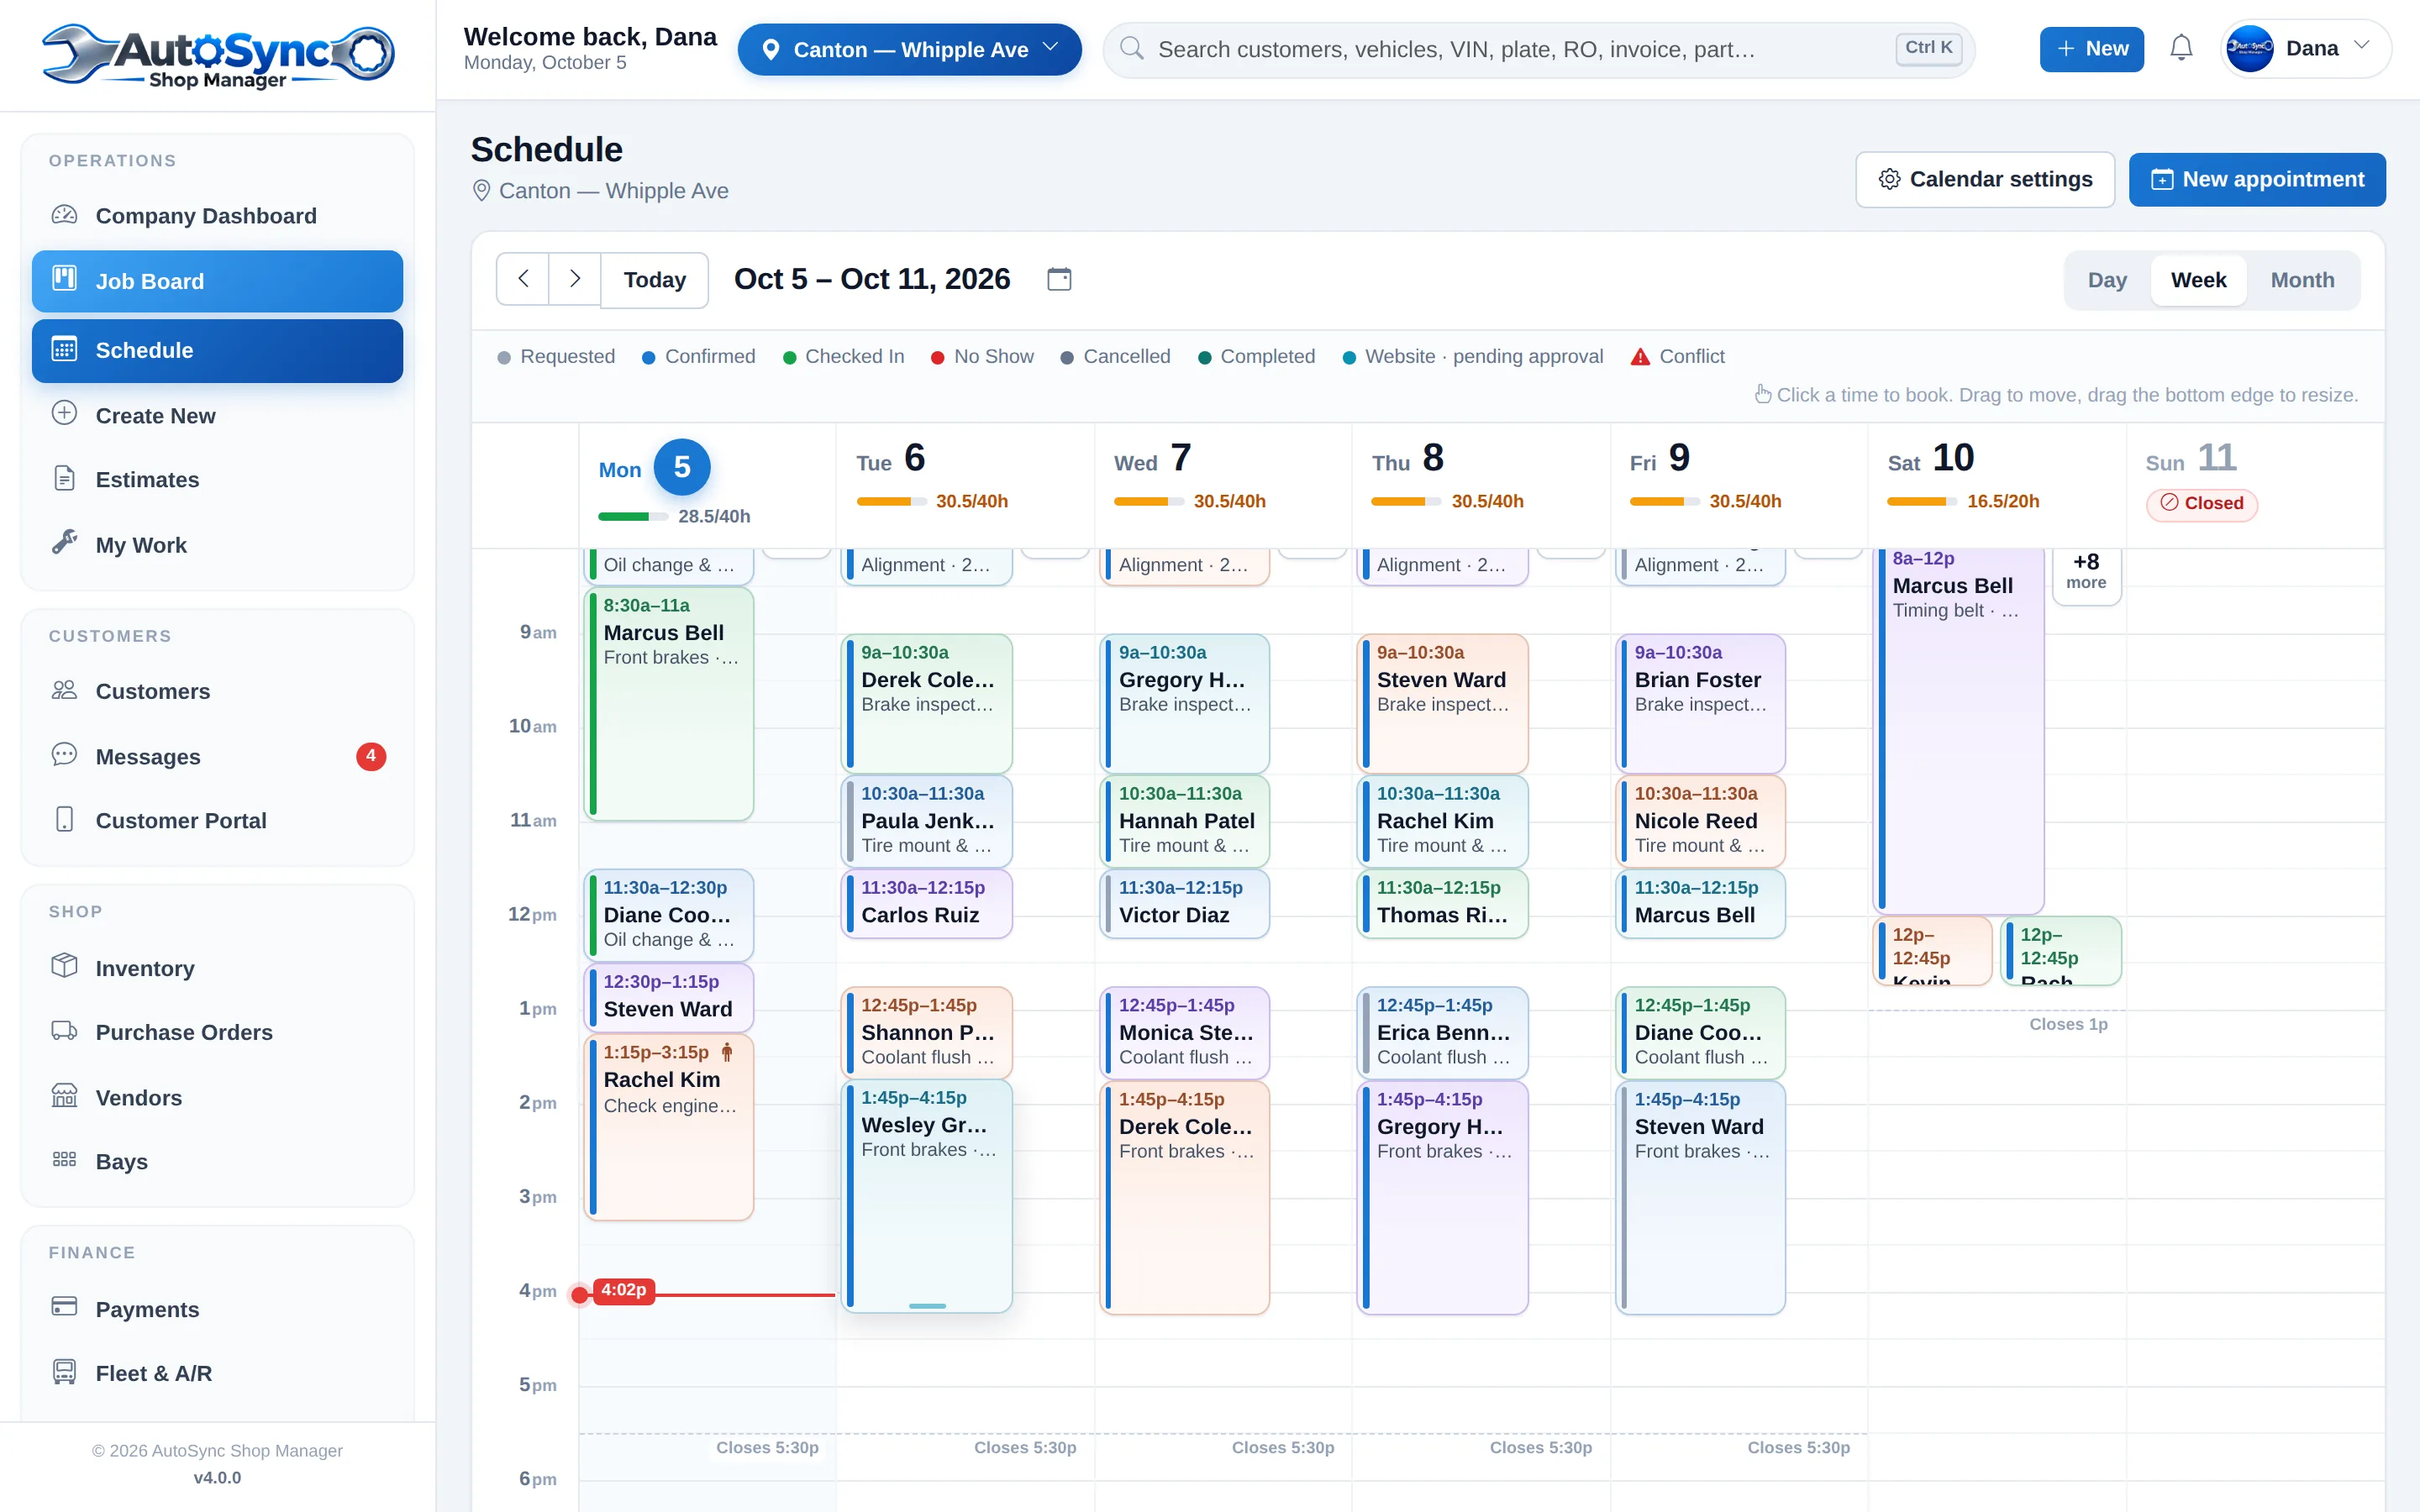
Task: Select Create New in sidebar
Action: click(x=217, y=415)
